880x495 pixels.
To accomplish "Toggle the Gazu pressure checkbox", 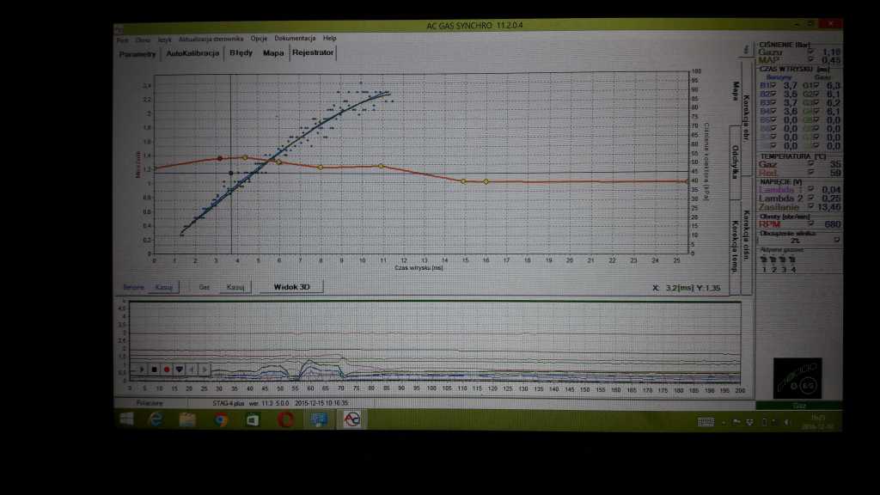I will pyautogui.click(x=810, y=52).
